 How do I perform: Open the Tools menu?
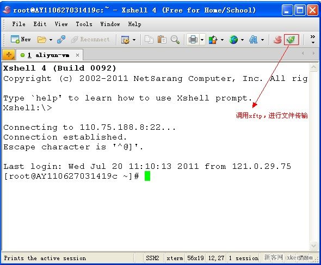point(84,24)
